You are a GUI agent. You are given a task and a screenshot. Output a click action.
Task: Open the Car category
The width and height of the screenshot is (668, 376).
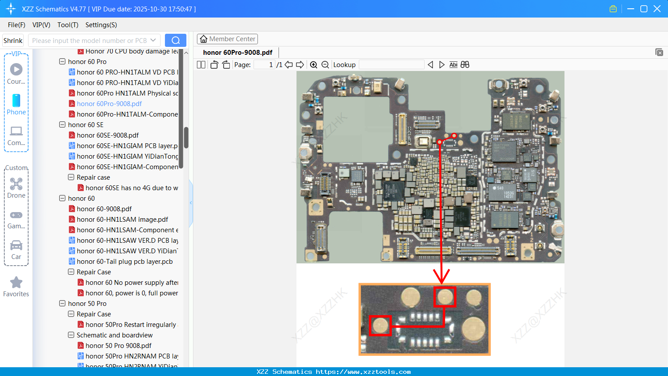tap(16, 250)
